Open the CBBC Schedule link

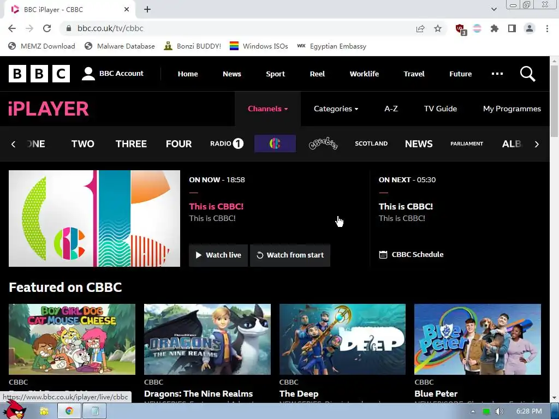coord(412,255)
